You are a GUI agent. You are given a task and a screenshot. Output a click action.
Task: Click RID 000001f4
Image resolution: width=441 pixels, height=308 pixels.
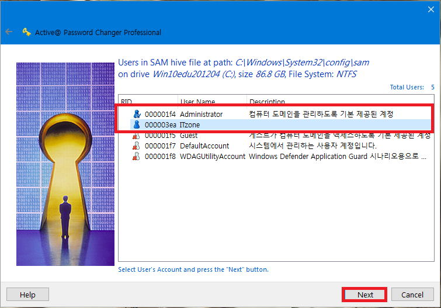click(160, 115)
